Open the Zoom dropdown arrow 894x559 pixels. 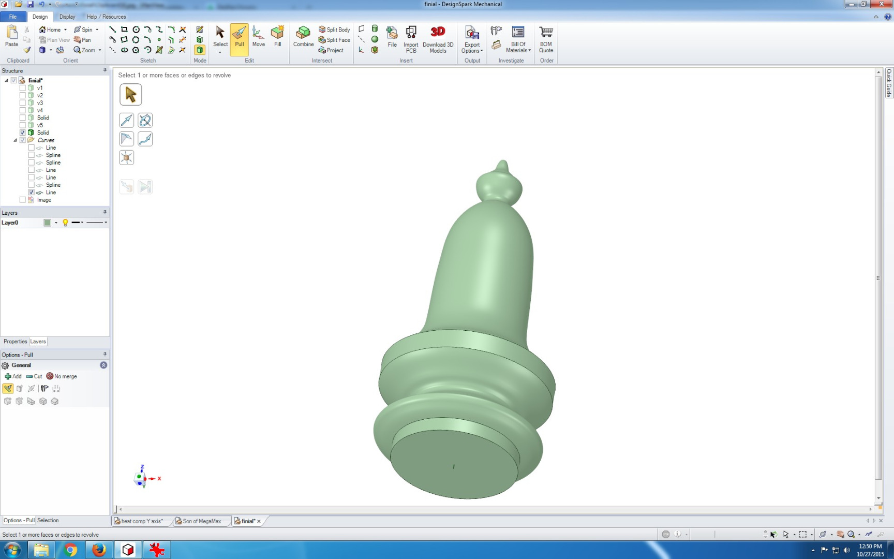coord(100,50)
